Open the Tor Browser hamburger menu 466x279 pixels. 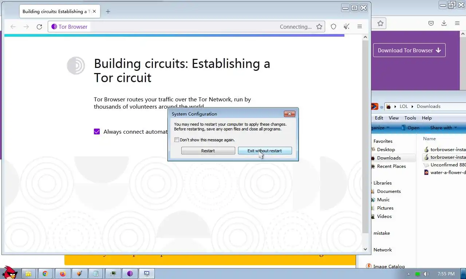[x=360, y=27]
